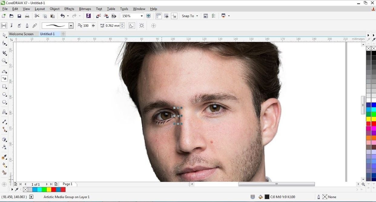This screenshot has height=202, width=376.
Task: Select the Shape tool
Action: pyautogui.click(x=4, y=44)
